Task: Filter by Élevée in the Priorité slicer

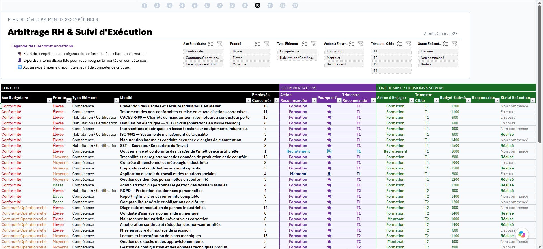Action: point(250,58)
